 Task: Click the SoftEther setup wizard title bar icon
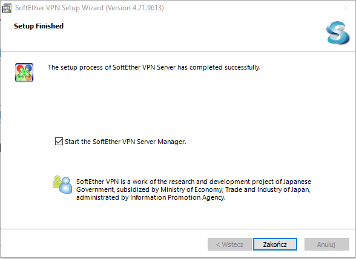(x=7, y=8)
